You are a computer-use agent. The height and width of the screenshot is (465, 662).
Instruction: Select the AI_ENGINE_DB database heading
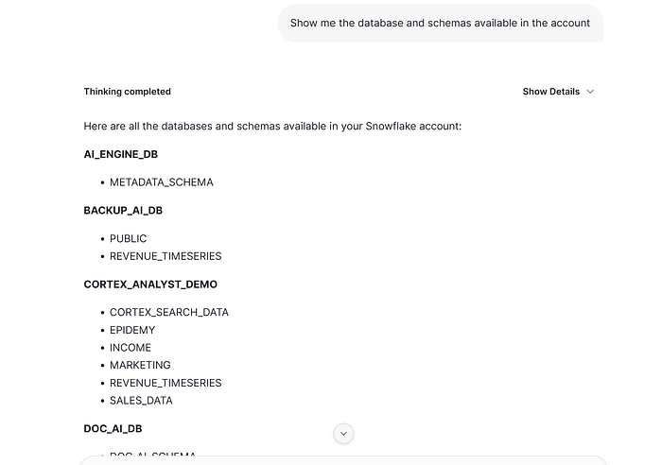coord(120,154)
